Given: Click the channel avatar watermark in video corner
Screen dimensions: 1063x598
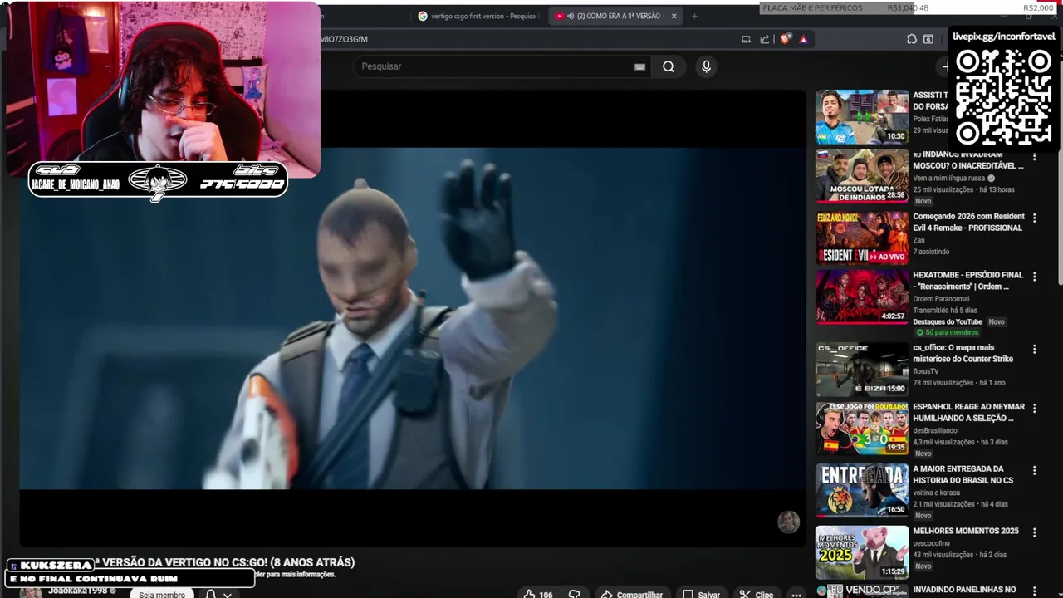Looking at the screenshot, I should 788,522.
